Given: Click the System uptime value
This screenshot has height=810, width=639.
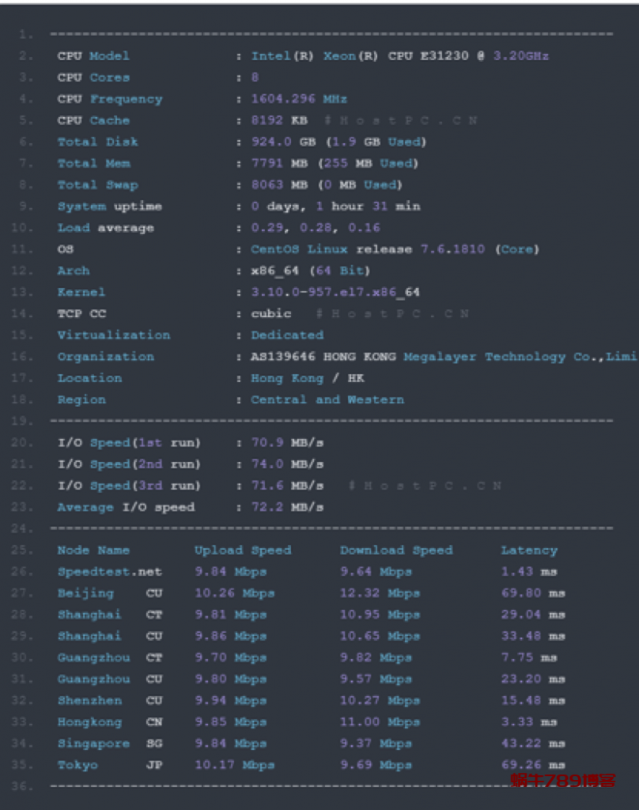Looking at the screenshot, I should [x=335, y=206].
